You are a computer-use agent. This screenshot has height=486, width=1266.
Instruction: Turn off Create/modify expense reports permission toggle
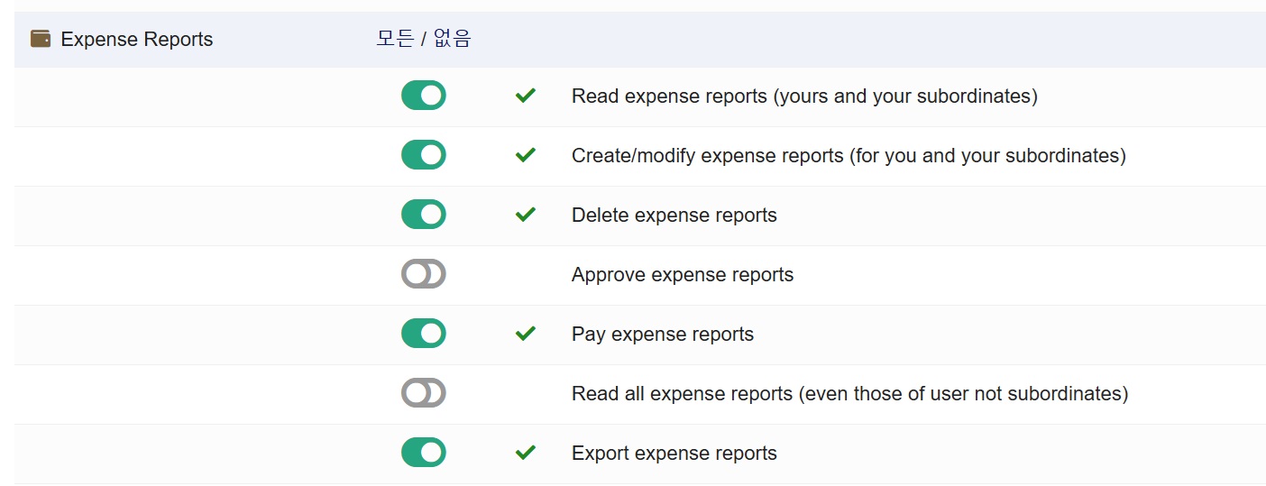pos(423,155)
